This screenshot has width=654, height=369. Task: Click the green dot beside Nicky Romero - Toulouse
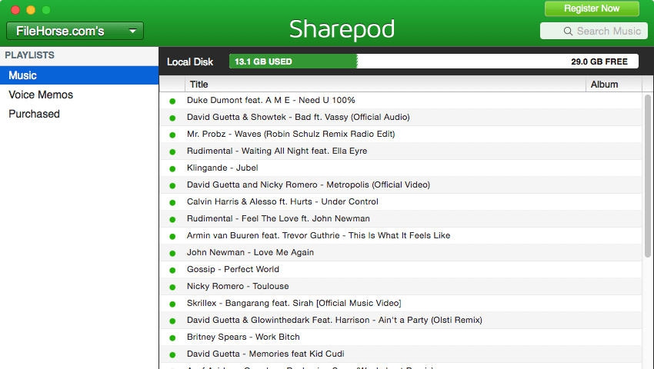pos(172,287)
